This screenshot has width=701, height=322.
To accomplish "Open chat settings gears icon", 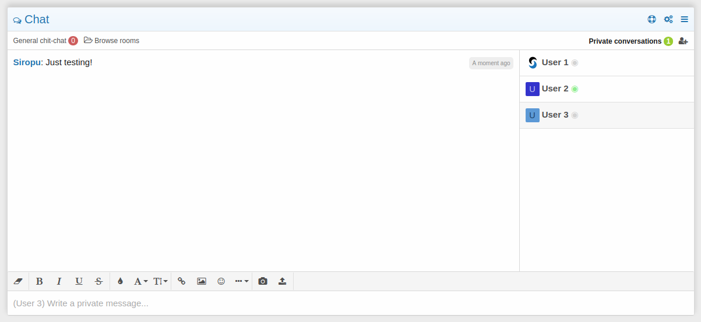I will (x=668, y=19).
